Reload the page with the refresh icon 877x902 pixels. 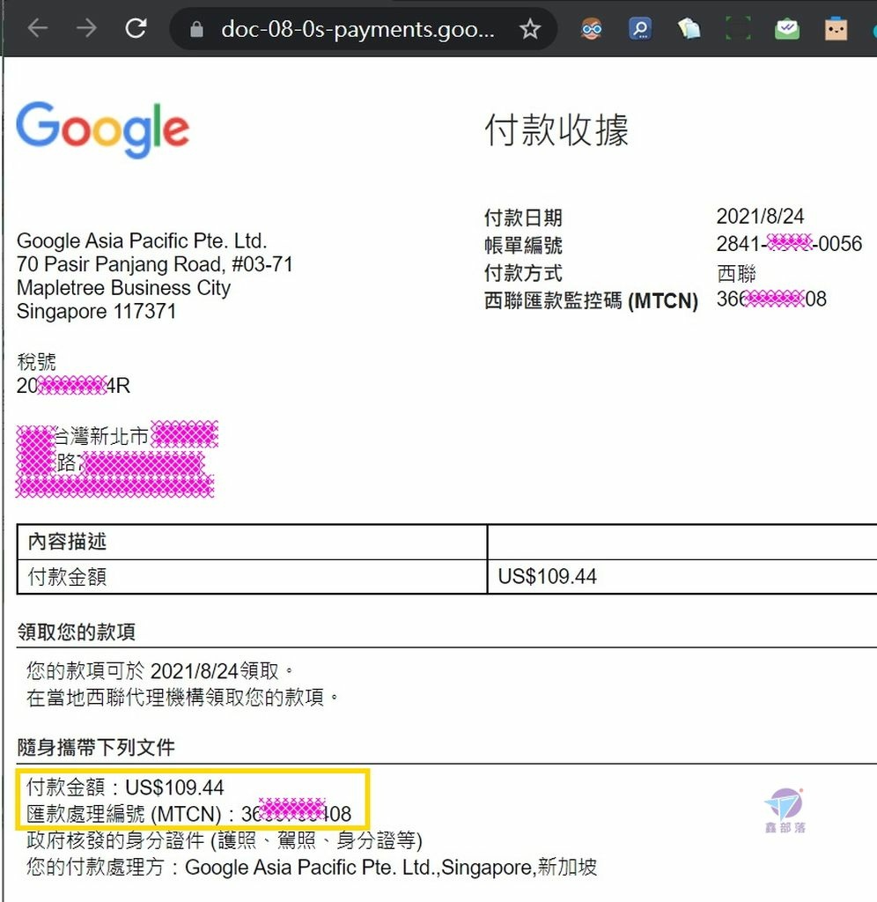pos(136,27)
